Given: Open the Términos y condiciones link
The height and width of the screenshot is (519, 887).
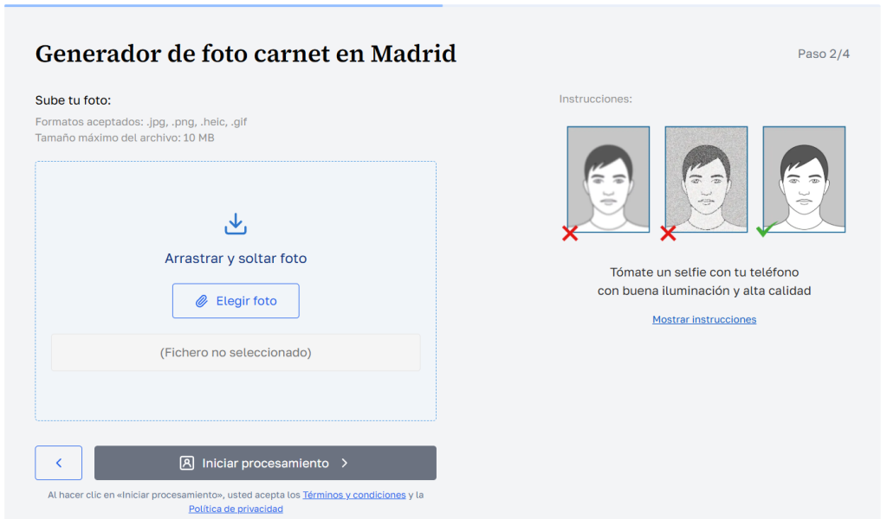Looking at the screenshot, I should pyautogui.click(x=354, y=495).
